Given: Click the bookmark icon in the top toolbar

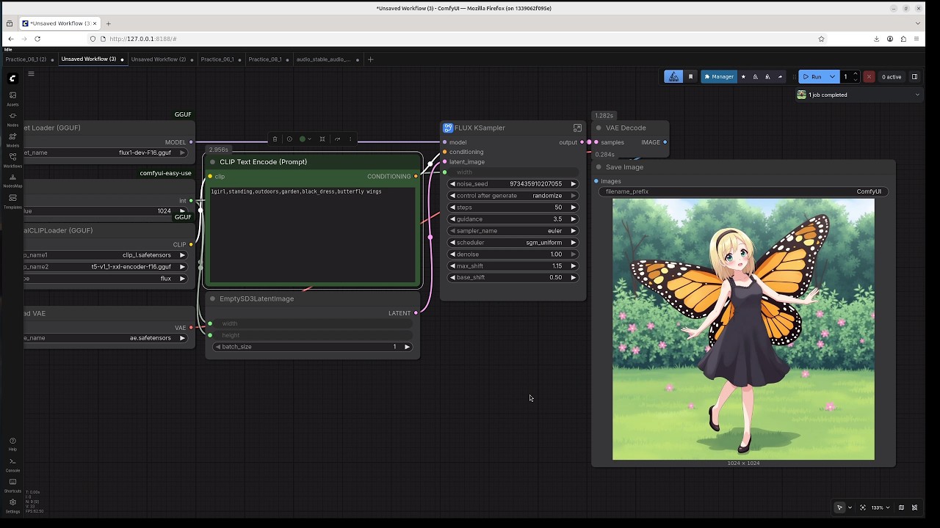Looking at the screenshot, I should pos(690,76).
